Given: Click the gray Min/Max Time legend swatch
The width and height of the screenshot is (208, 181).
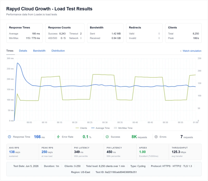Looking at the screenshot, I should (x=115, y=128).
